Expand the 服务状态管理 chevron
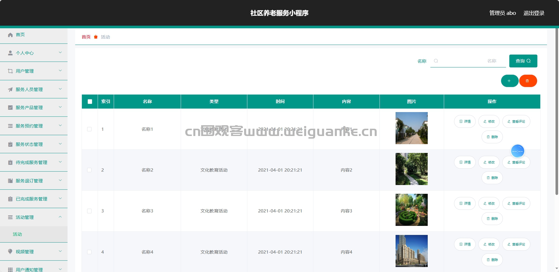Image resolution: width=559 pixels, height=272 pixels. (x=60, y=144)
